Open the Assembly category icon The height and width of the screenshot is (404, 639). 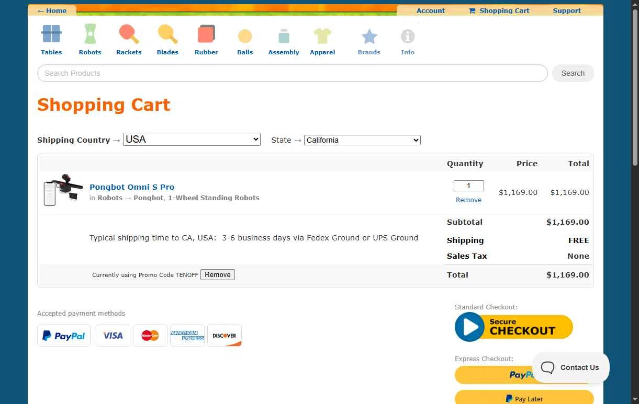pos(284,36)
